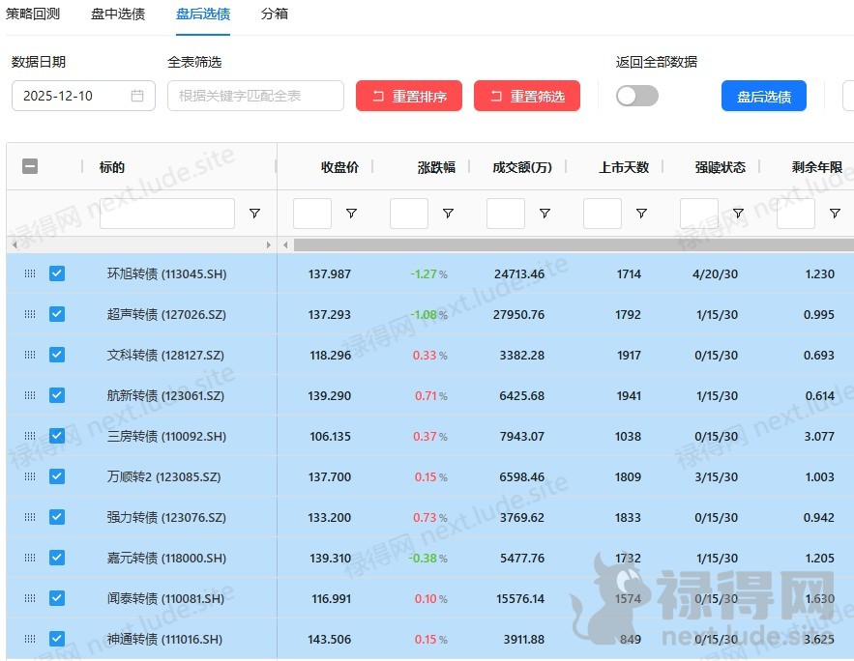Click the 重置排序 button
The height and width of the screenshot is (661, 854).
point(409,96)
